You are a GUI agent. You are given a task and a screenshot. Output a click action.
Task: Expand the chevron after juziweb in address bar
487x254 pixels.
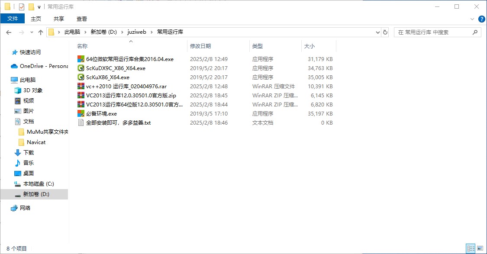tap(151, 32)
